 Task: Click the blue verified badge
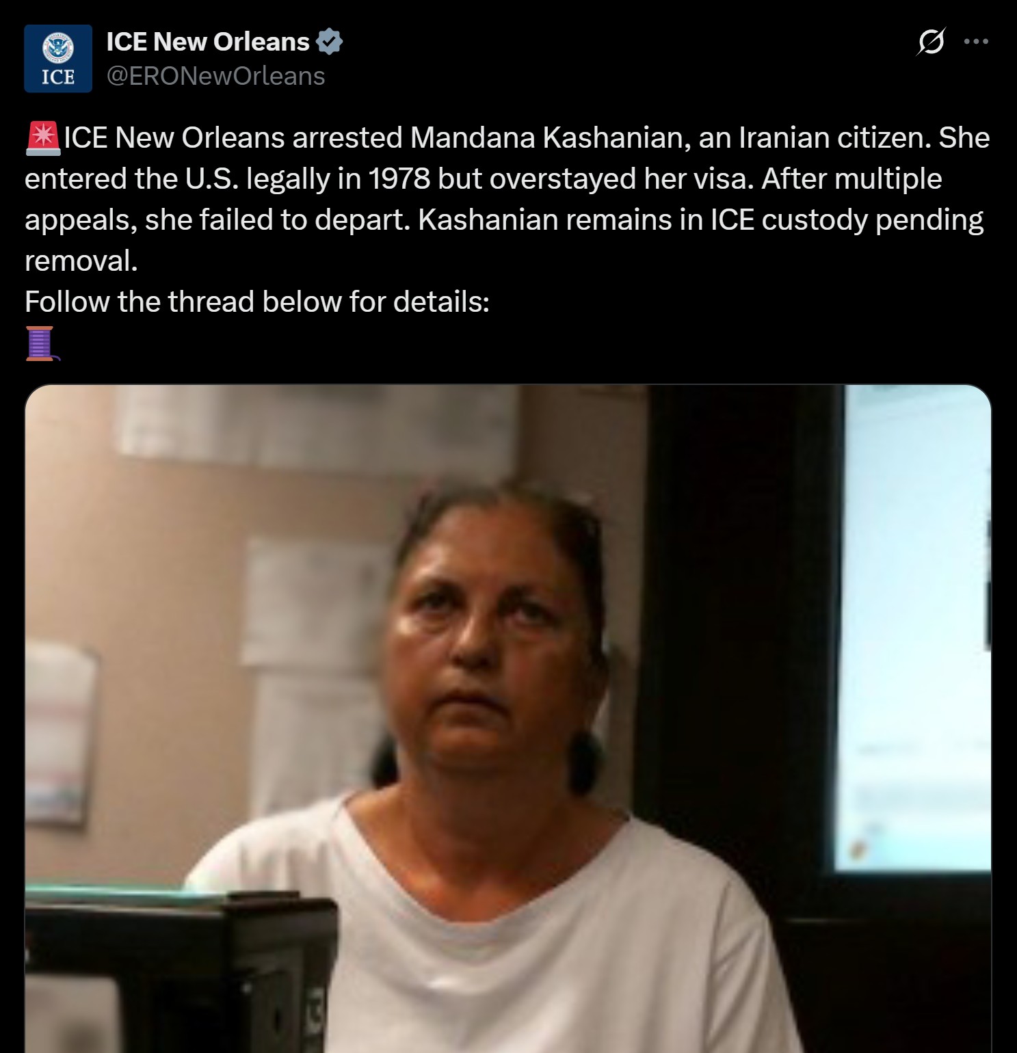(x=330, y=42)
